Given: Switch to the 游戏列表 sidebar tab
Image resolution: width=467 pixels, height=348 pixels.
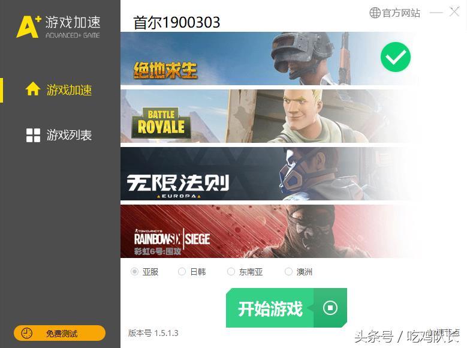Looking at the screenshot, I should (x=60, y=135).
